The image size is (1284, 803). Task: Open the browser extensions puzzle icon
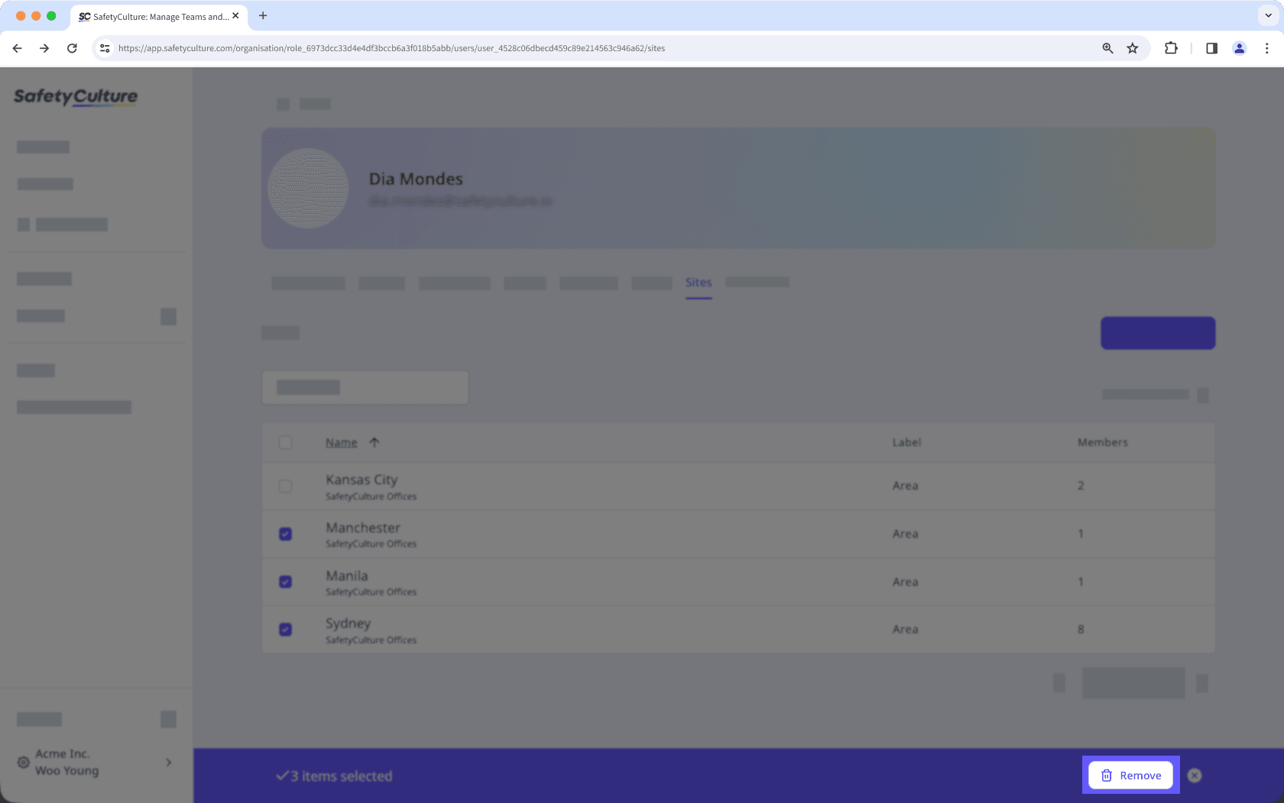click(1170, 47)
